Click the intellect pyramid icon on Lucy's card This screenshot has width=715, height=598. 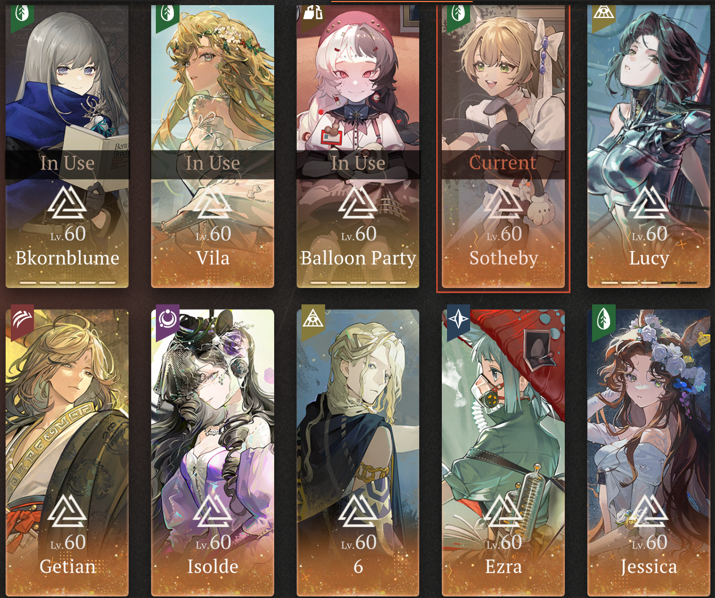pyautogui.click(x=604, y=12)
